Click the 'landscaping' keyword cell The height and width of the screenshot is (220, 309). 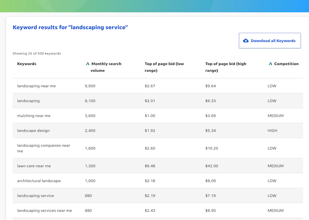click(x=28, y=101)
